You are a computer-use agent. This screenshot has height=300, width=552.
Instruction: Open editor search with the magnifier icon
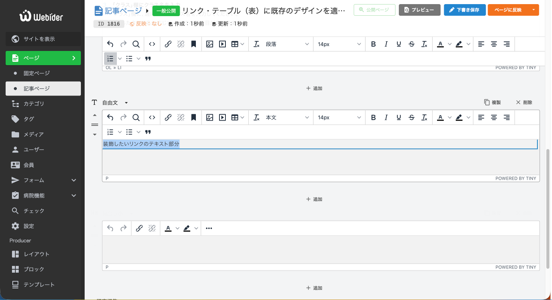(136, 117)
